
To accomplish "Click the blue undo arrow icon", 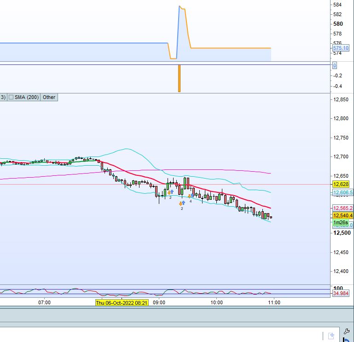I will point(346,340).
